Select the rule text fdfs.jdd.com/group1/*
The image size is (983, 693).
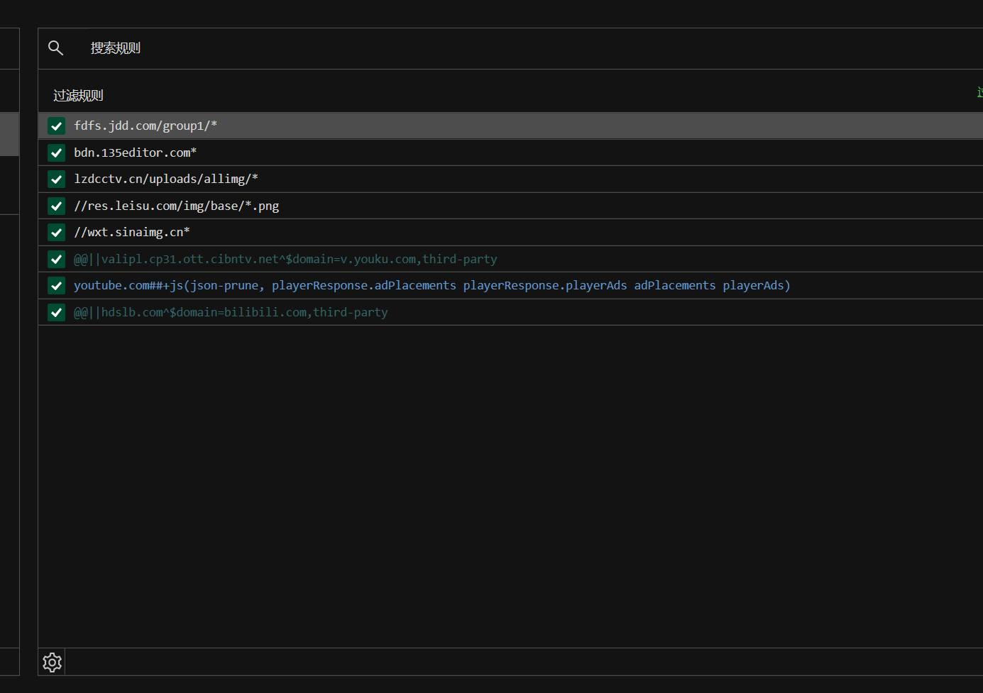point(145,126)
